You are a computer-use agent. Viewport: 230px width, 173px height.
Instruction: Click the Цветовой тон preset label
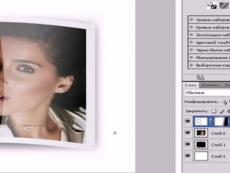click(213, 42)
